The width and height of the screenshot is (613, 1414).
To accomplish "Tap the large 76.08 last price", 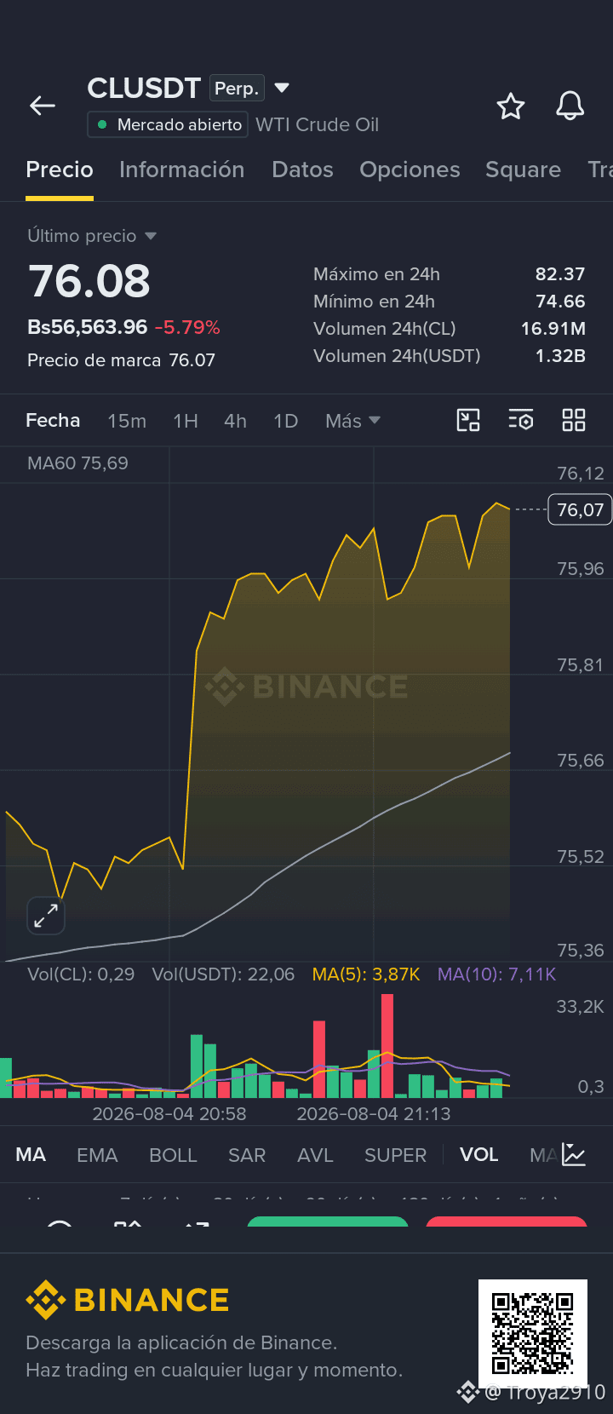I will click(x=89, y=281).
